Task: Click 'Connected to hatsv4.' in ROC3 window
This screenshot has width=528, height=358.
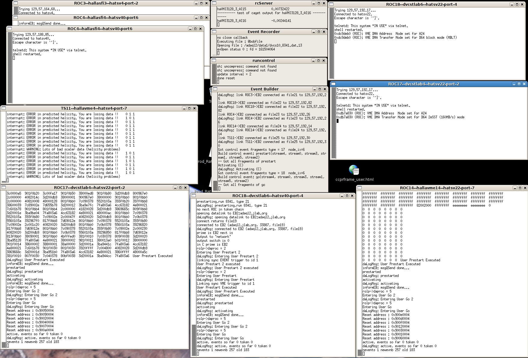Action: coord(36,13)
